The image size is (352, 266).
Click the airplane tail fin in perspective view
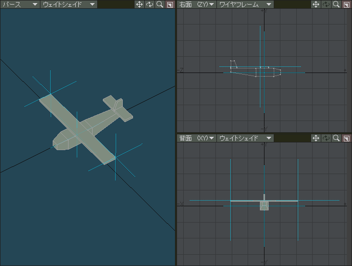coord(119,105)
